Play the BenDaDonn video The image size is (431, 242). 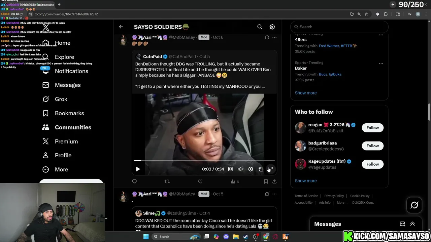138,169
